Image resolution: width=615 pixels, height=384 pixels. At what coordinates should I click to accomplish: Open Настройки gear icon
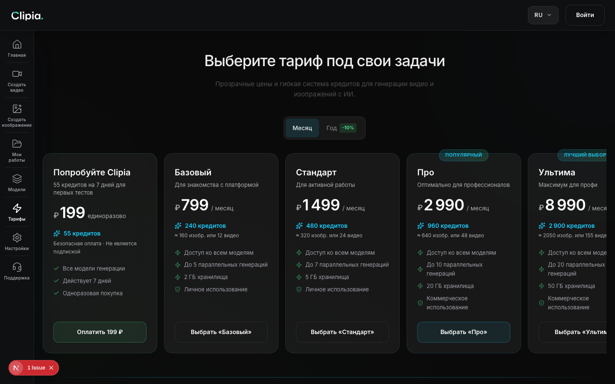pos(17,238)
